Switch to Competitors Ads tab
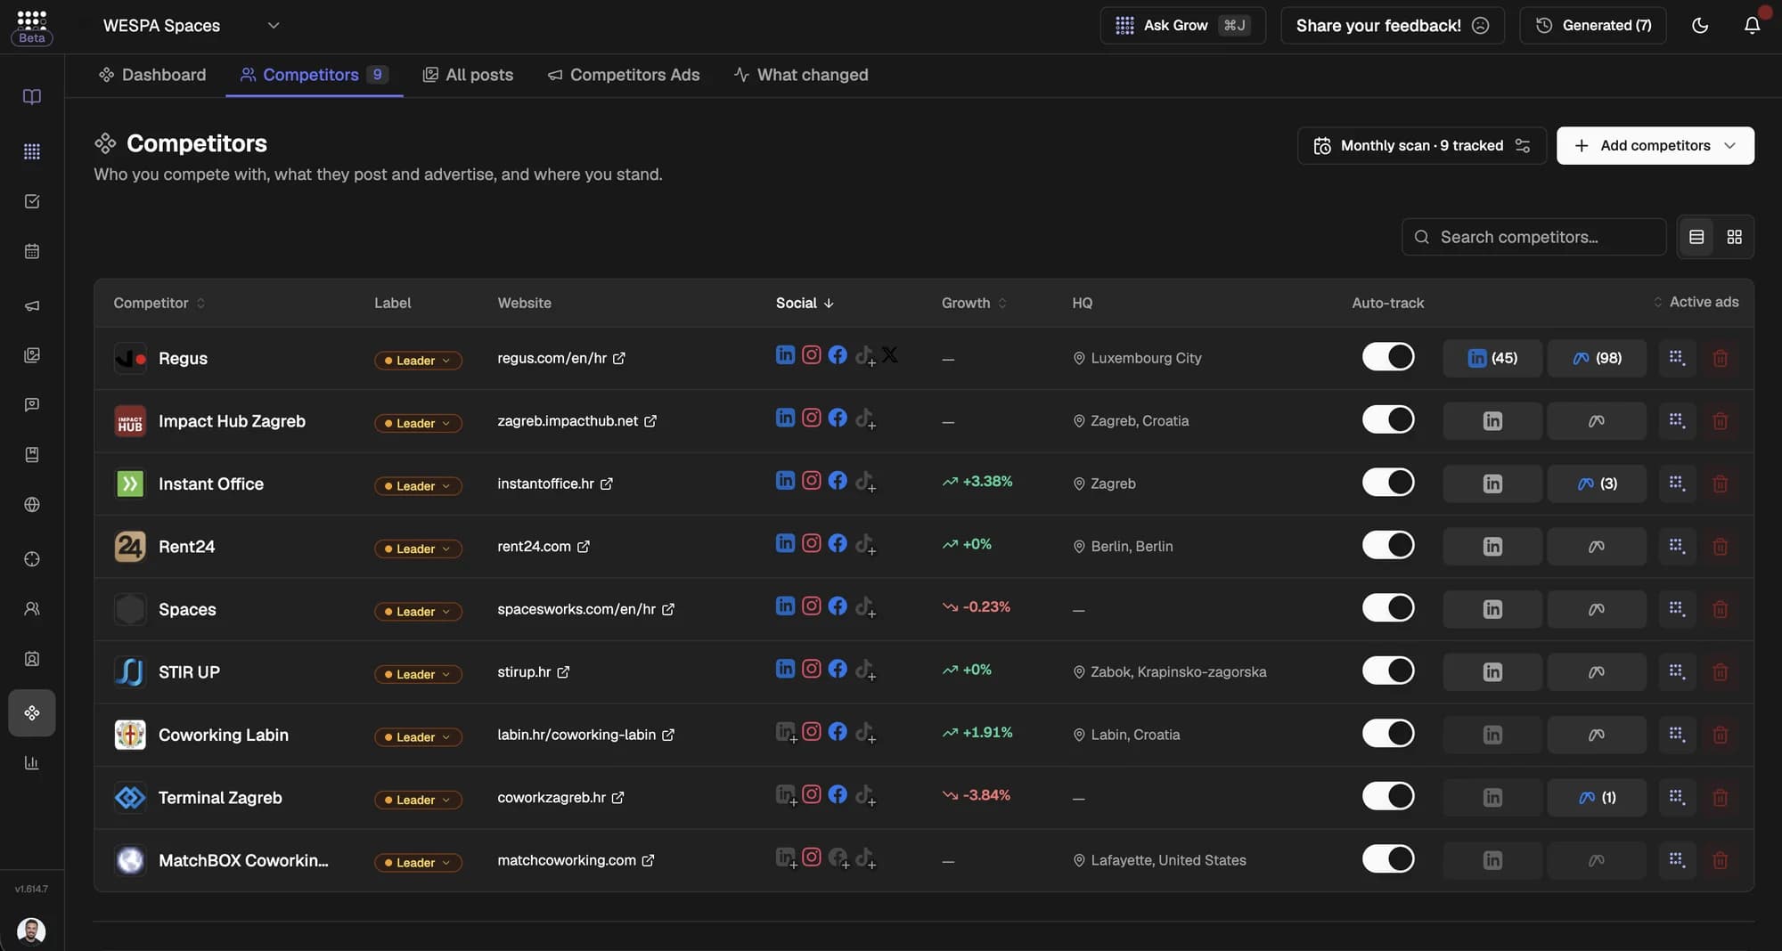1782x951 pixels. tap(624, 75)
